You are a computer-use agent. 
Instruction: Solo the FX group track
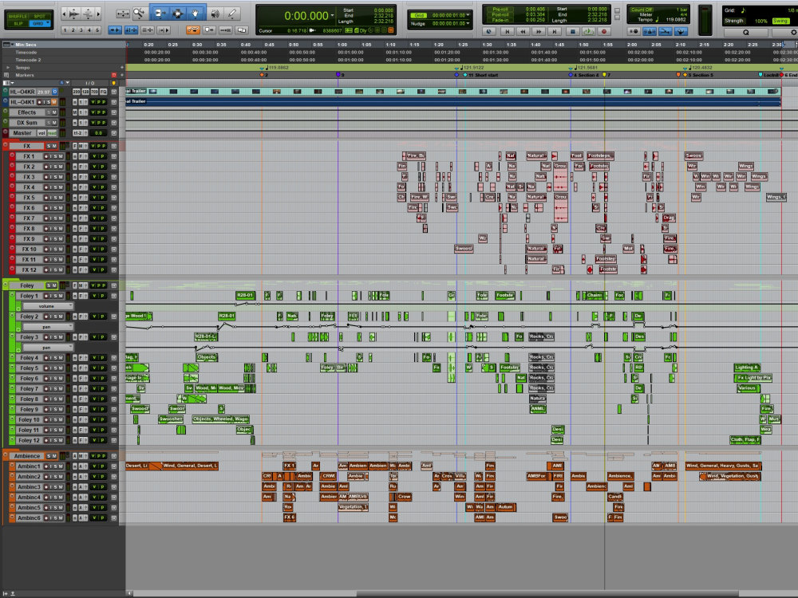point(49,146)
